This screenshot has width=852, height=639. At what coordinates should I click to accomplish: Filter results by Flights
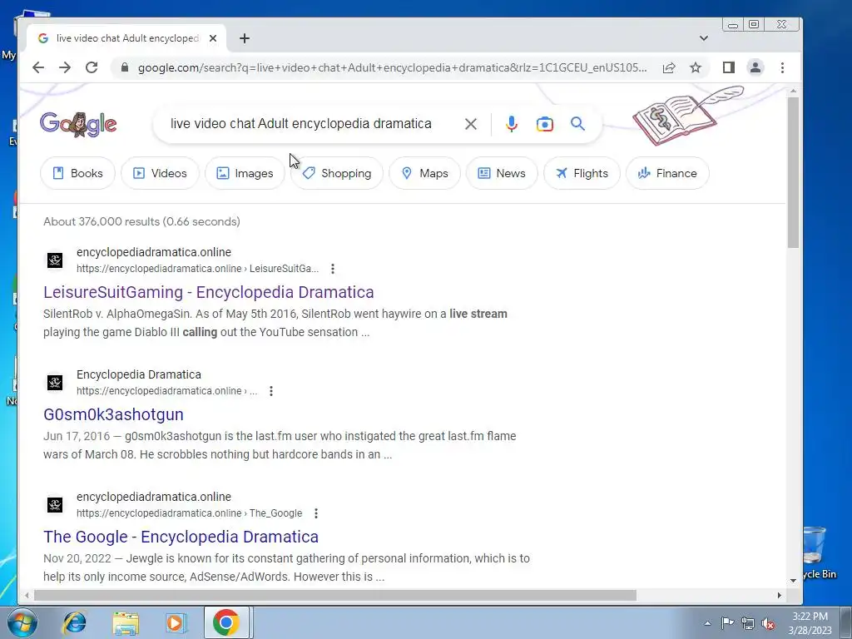pos(582,173)
